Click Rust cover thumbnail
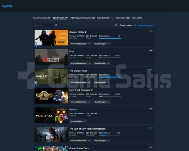Screen dimensions: 189x151 pyautogui.click(x=51, y=57)
